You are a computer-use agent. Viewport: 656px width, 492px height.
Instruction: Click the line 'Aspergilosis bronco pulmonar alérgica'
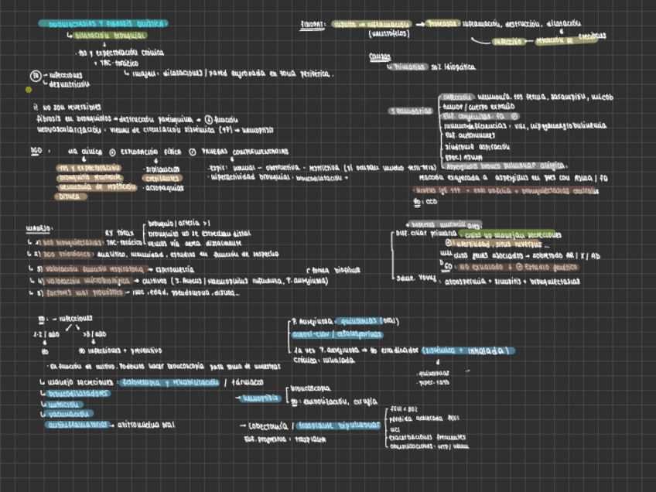pyautogui.click(x=506, y=166)
